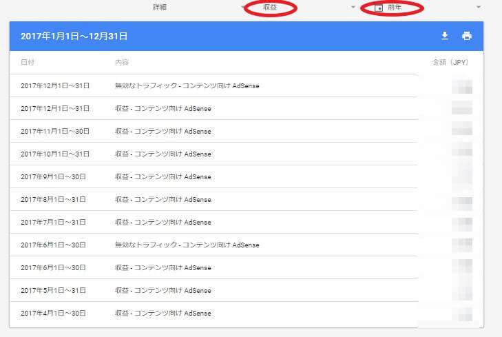Select the date 2017年4月1日～30日
Image resolution: width=502 pixels, height=337 pixels.
click(x=53, y=313)
